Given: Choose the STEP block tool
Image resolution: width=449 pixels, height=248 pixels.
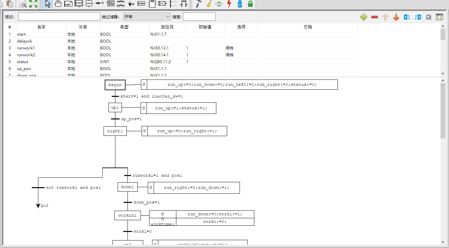Looking at the screenshot, I should [x=89, y=4].
